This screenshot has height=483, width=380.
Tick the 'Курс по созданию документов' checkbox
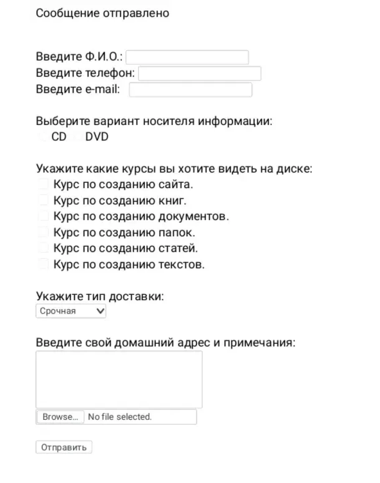43,216
